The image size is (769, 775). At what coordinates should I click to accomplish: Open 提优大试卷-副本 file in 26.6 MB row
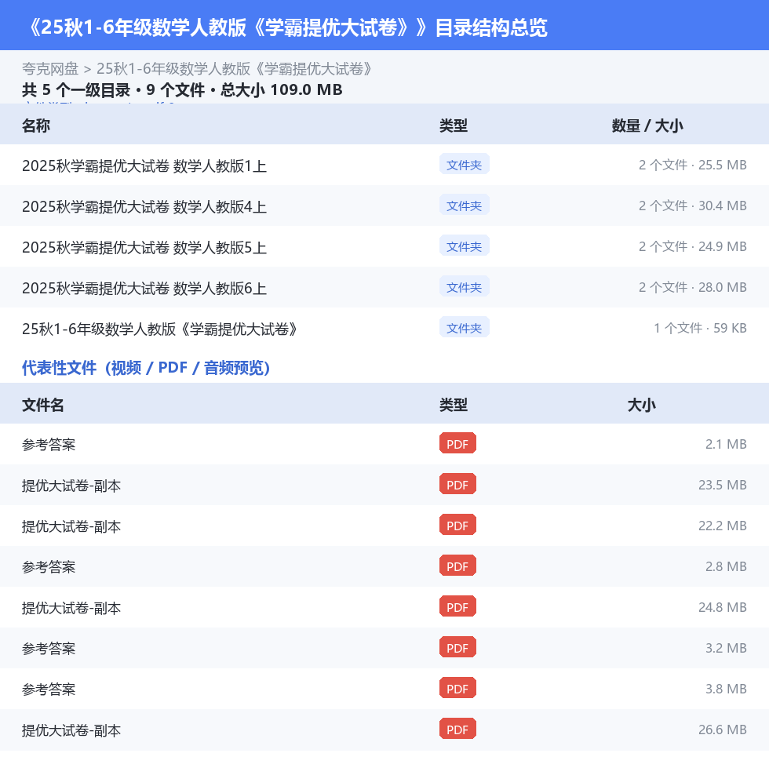(71, 730)
